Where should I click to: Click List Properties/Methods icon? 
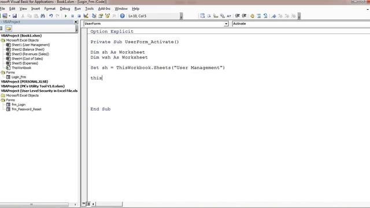pyautogui.click(x=202, y=16)
